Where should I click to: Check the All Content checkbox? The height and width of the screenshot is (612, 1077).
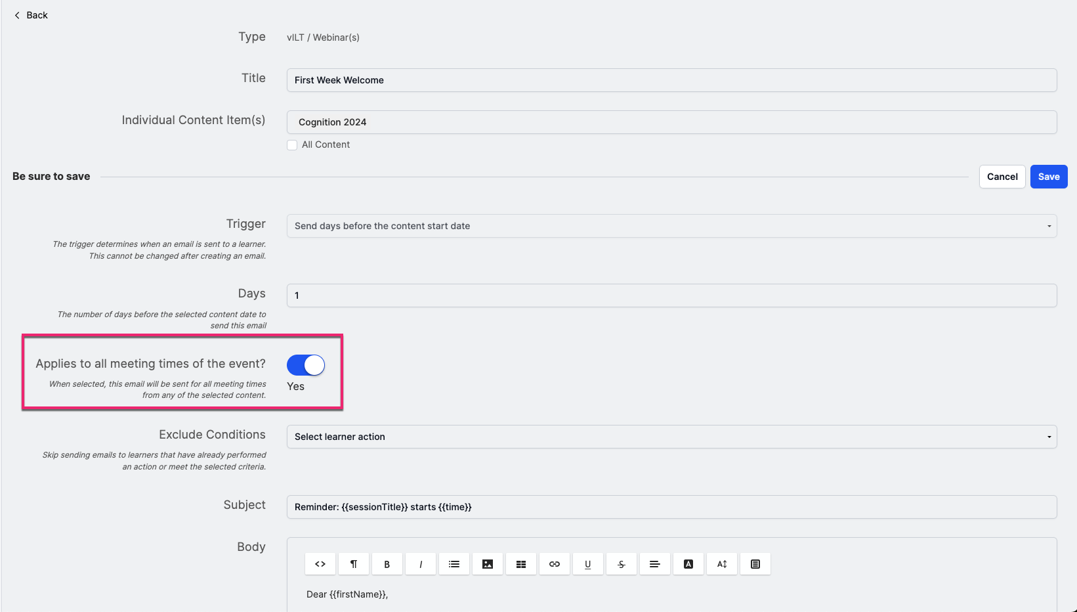292,144
